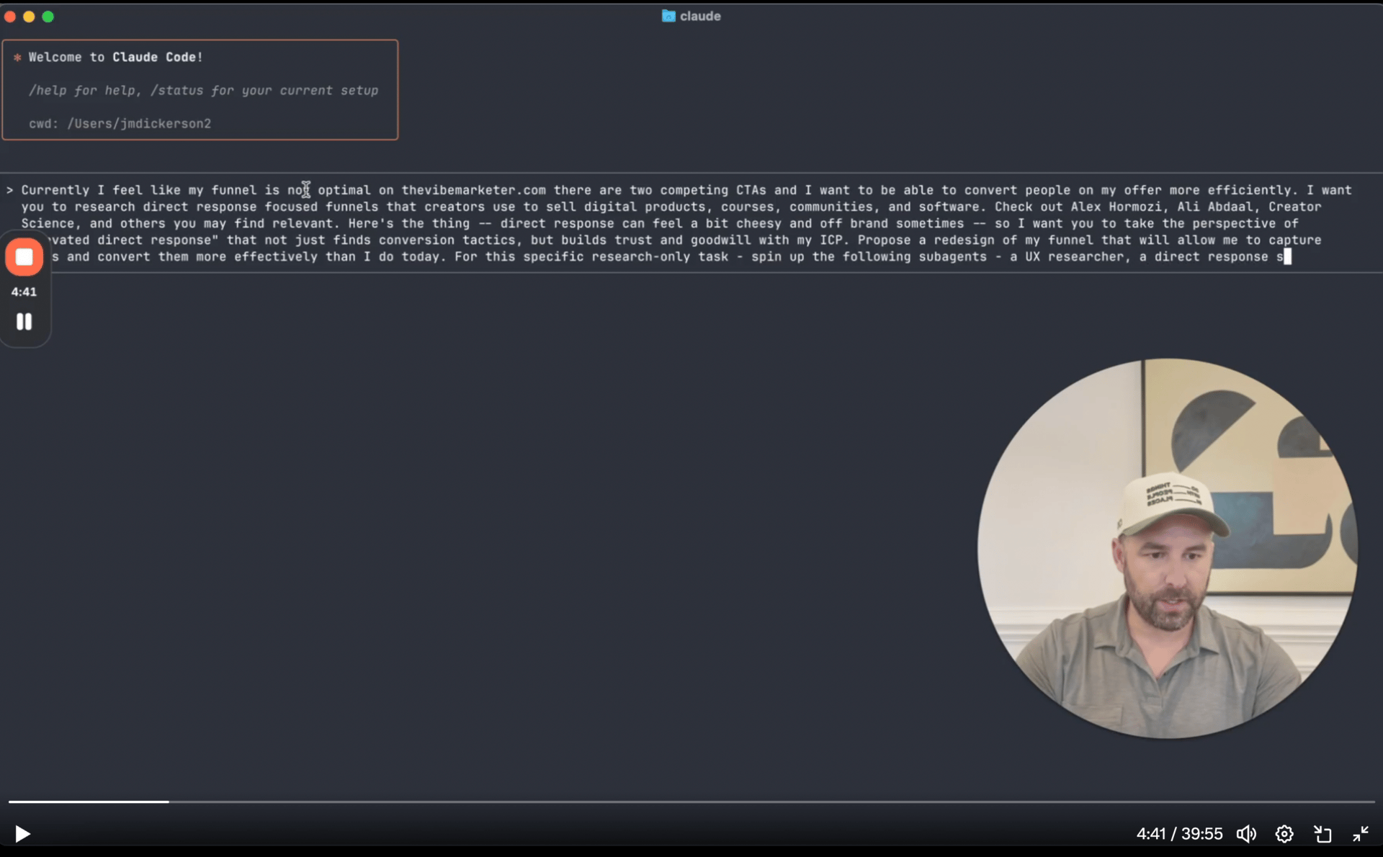The image size is (1383, 857).
Task: Stop the screen recording with orange button
Action: (x=24, y=257)
